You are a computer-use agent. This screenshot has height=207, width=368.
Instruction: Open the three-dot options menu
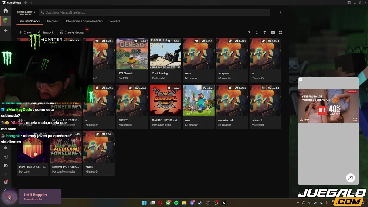click(281, 13)
